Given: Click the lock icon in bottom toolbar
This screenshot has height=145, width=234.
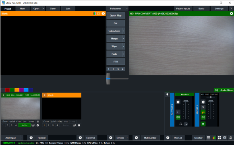Looking at the screenshot, I should [230, 138].
